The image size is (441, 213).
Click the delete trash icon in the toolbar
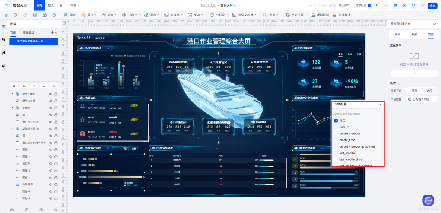click(15, 15)
